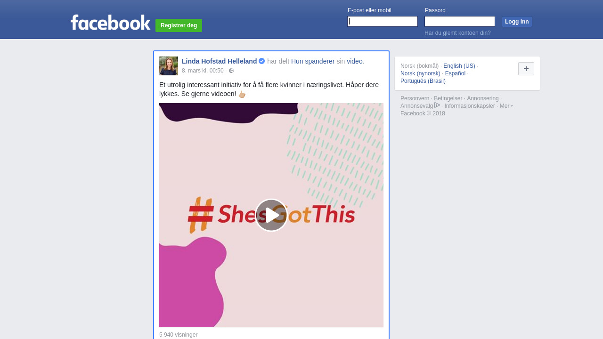Switch language to English (US)

tap(459, 66)
